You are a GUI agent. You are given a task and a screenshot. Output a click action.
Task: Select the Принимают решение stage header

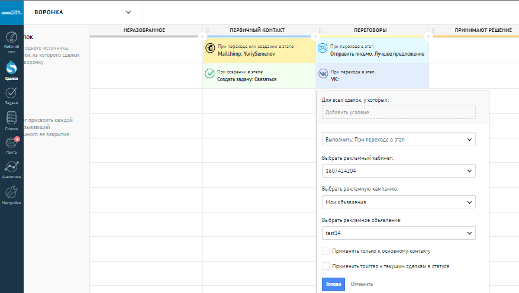482,30
